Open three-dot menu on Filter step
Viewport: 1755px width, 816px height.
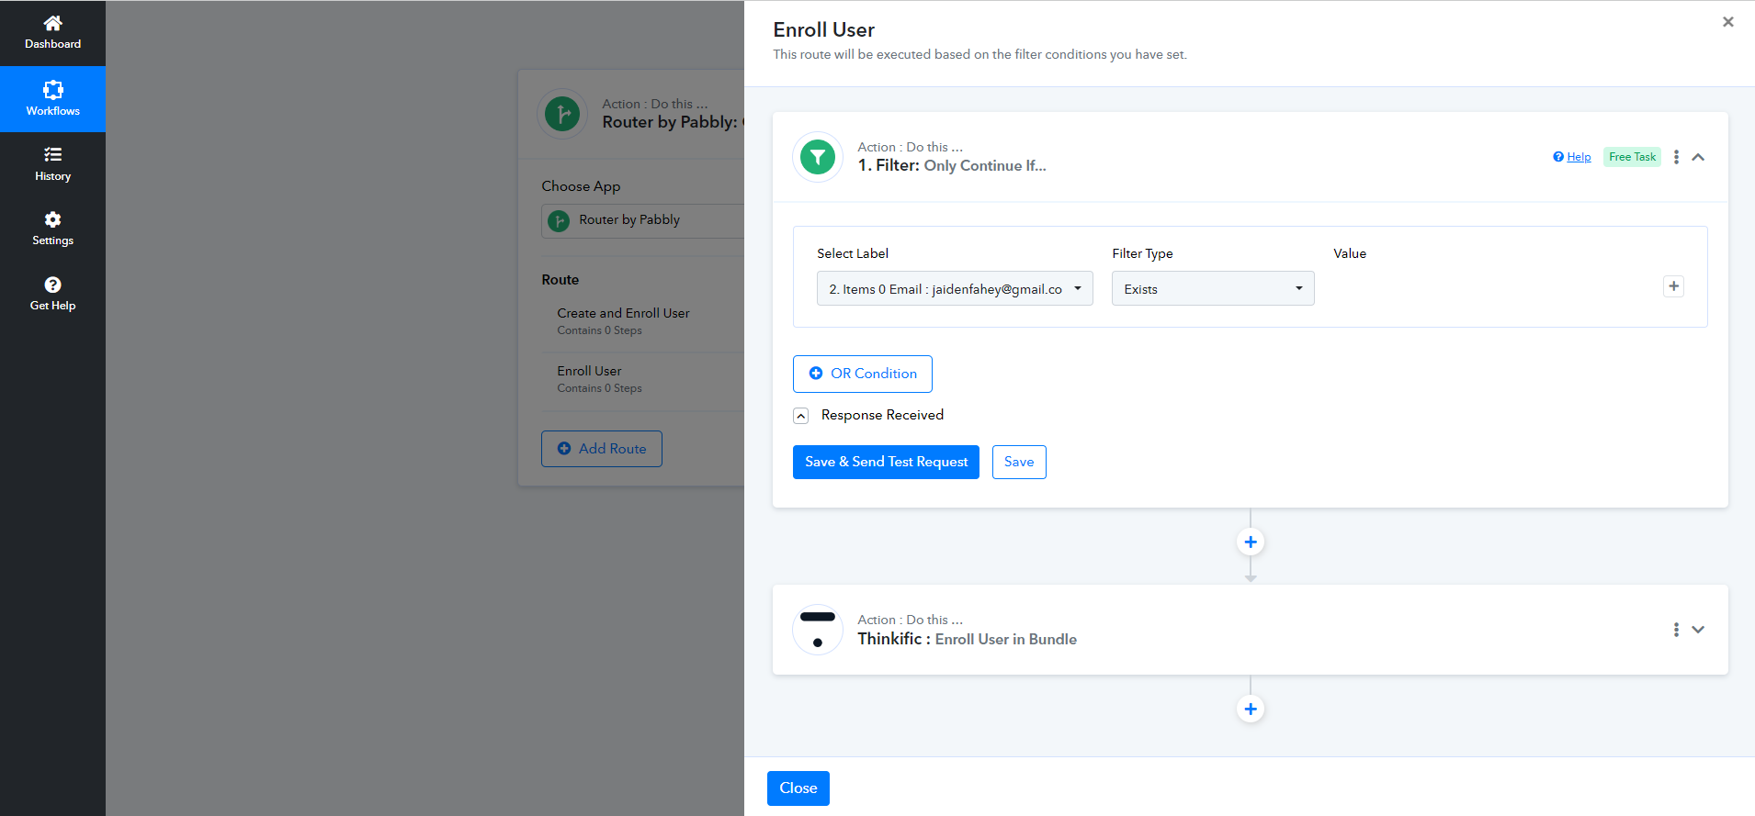point(1676,157)
